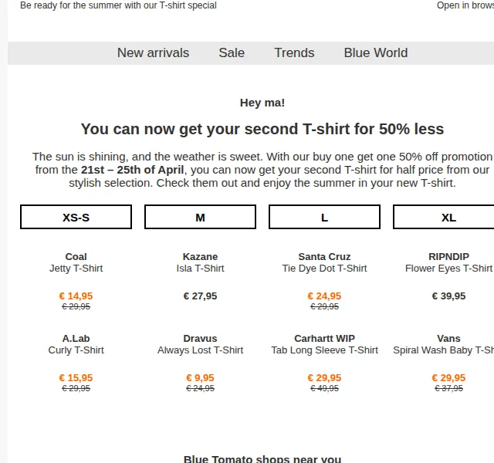494x463 pixels.
Task: Click the € 14,95 Coal sale price
Action: (76, 296)
